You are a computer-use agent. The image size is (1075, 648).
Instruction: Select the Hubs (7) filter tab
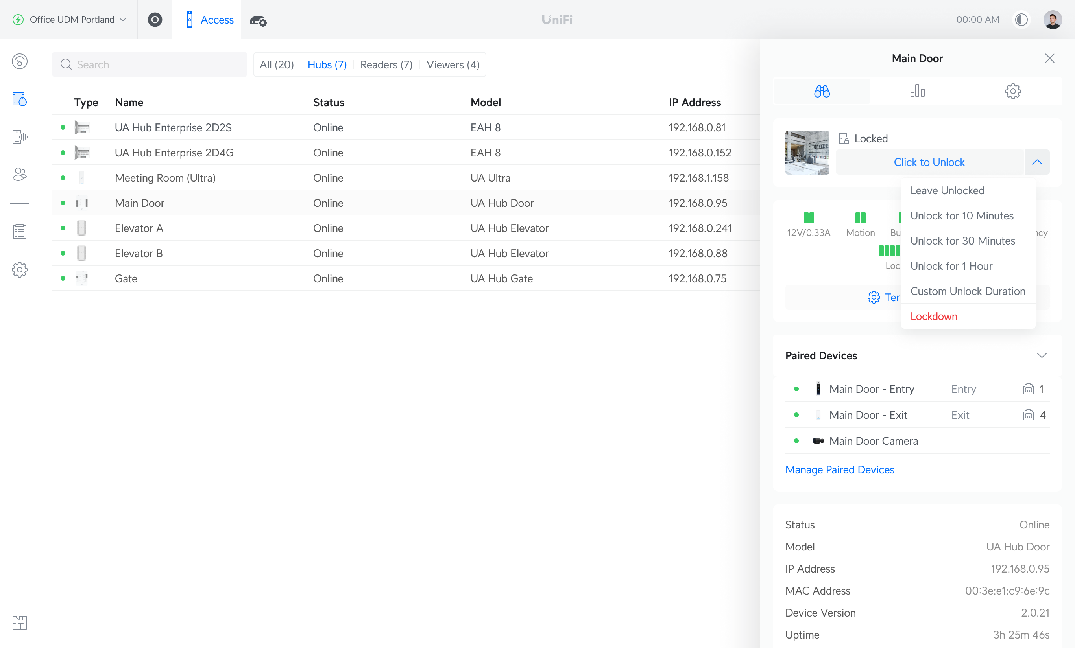click(327, 64)
